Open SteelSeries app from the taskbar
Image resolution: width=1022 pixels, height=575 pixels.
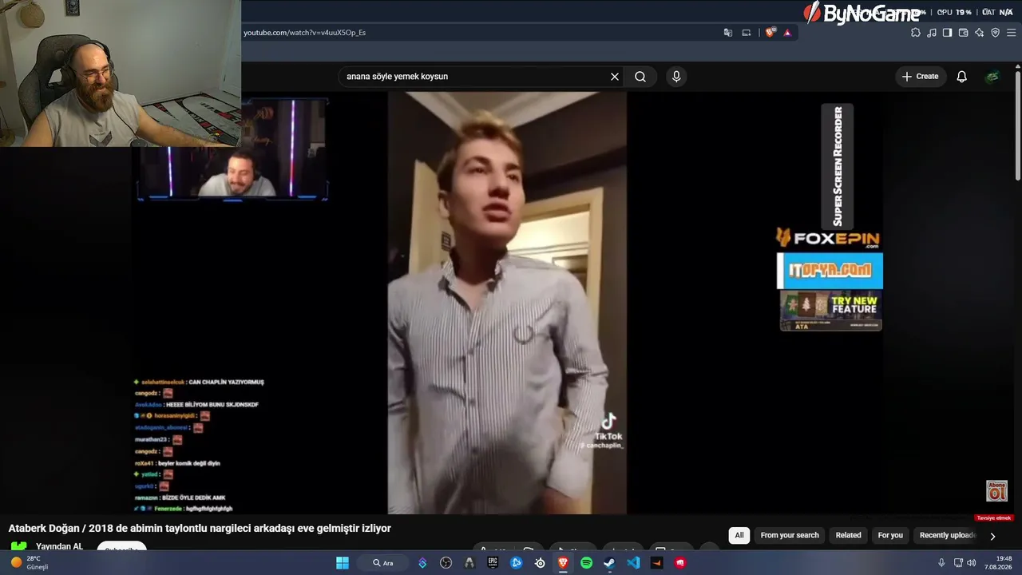540,563
